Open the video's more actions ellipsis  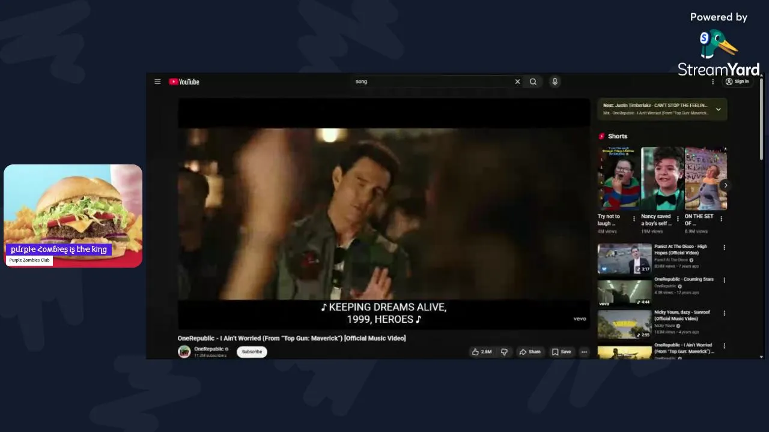(x=584, y=352)
